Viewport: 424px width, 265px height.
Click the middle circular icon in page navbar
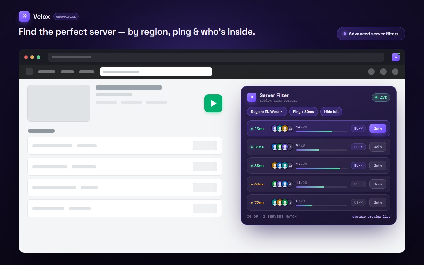[x=383, y=72]
